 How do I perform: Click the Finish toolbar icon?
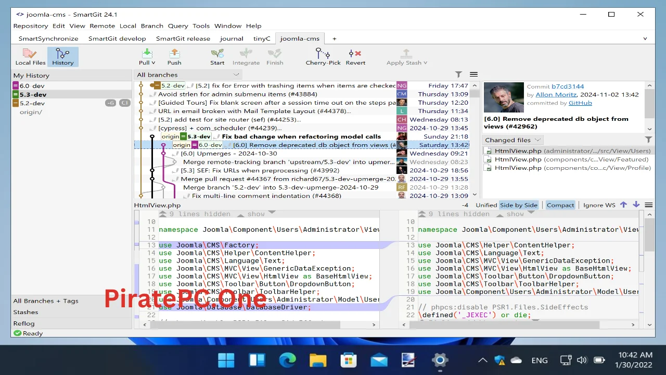tap(275, 54)
